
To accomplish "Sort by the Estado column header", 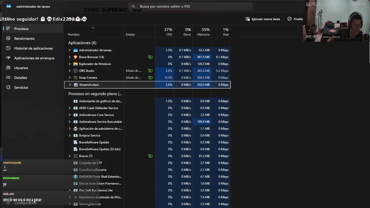I will point(140,31).
